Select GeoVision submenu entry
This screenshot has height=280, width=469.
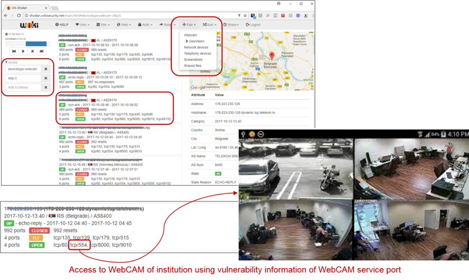point(197,41)
